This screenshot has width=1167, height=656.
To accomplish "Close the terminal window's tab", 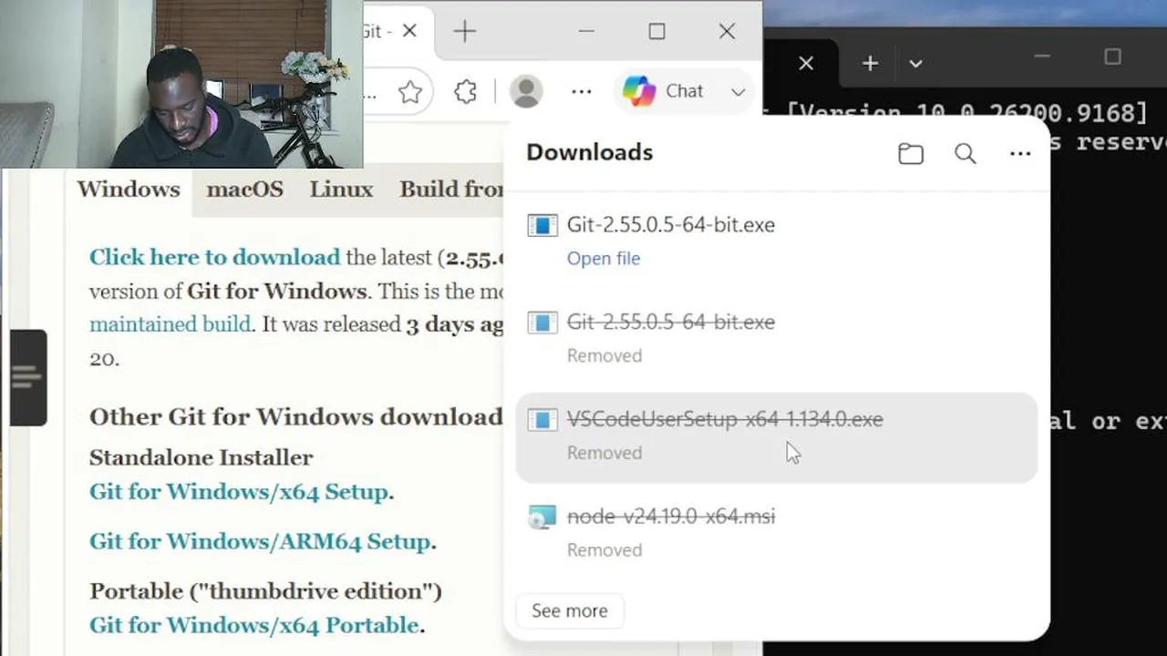I will tap(806, 64).
